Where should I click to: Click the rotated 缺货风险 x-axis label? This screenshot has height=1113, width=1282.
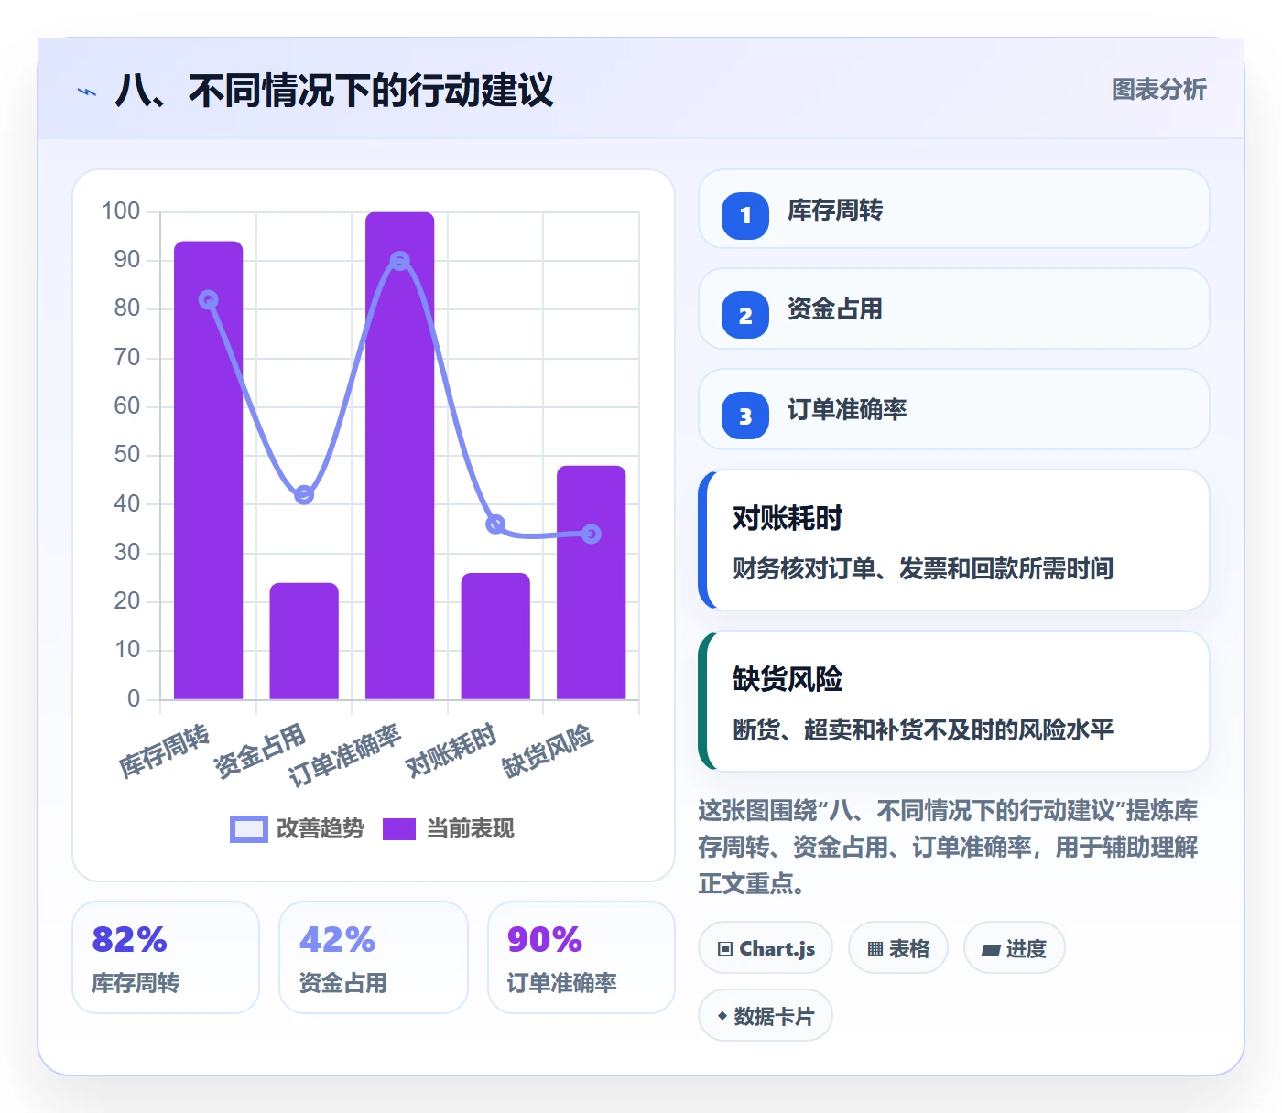(547, 751)
